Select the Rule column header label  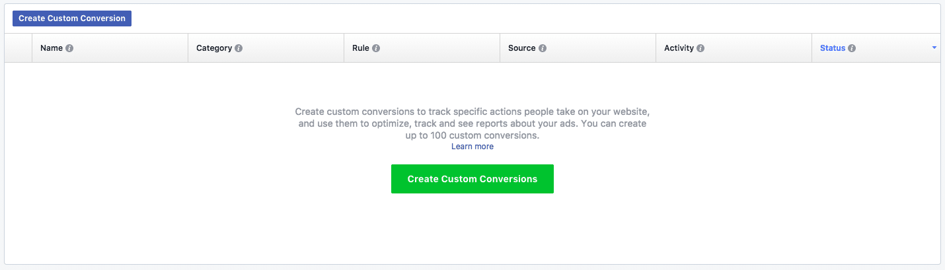point(361,48)
